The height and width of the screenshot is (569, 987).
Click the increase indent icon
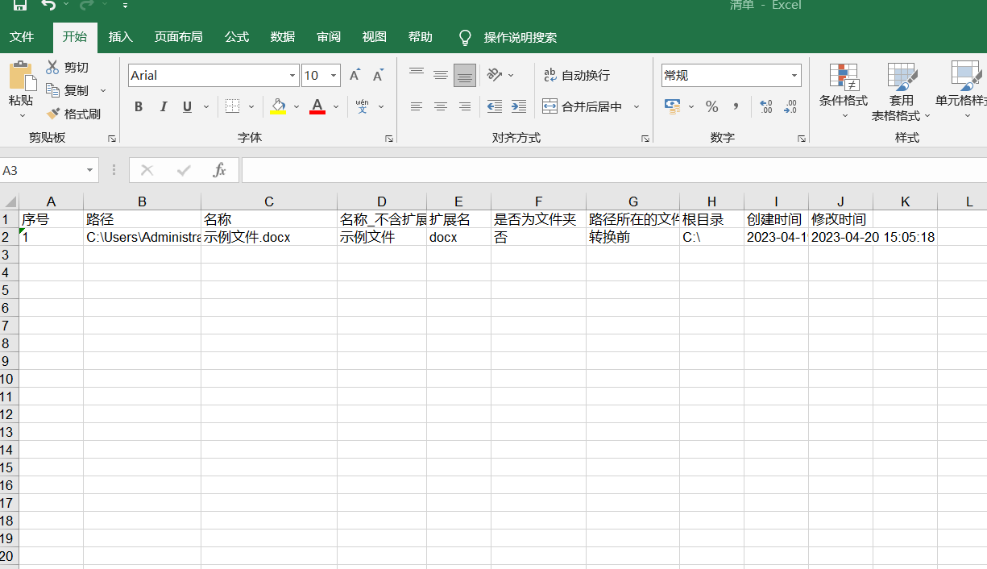point(519,106)
